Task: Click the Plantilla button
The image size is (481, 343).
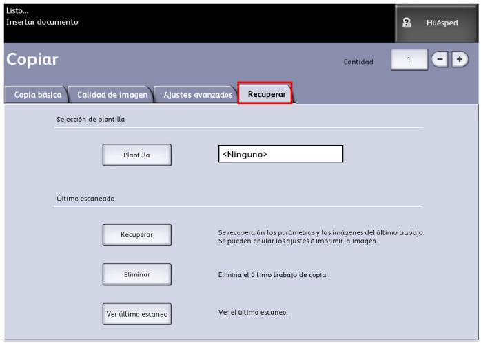Action: pos(137,155)
